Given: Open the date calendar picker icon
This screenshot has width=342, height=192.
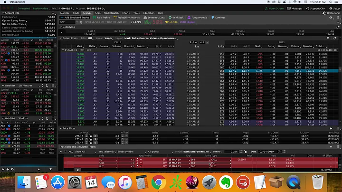Looking at the screenshot, I should 279,152.
